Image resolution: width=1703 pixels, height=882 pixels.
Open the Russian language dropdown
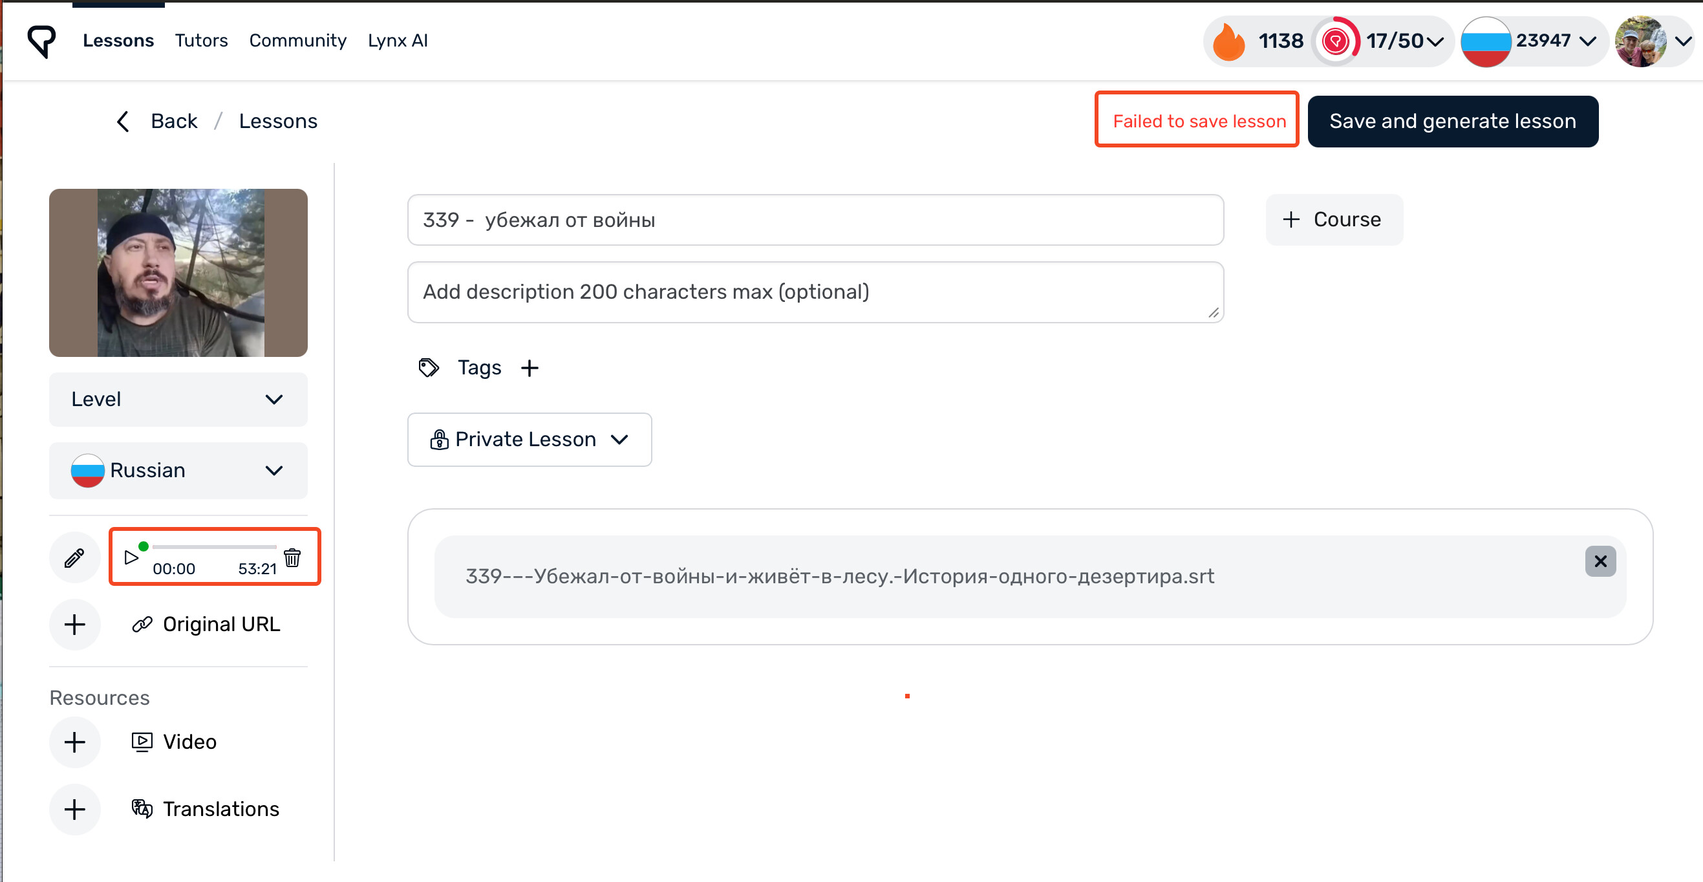[x=178, y=471]
